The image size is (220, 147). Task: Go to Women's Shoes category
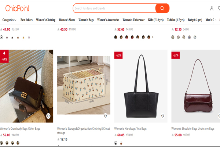[x=67, y=20]
